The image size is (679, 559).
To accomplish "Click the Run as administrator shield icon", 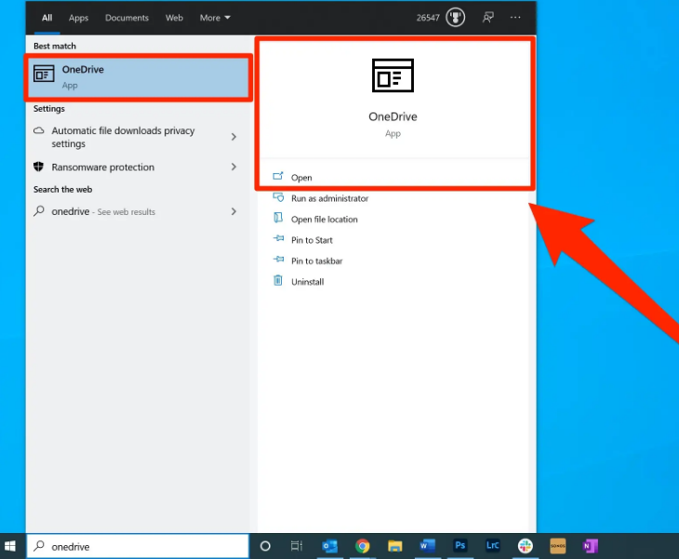I will 278,197.
